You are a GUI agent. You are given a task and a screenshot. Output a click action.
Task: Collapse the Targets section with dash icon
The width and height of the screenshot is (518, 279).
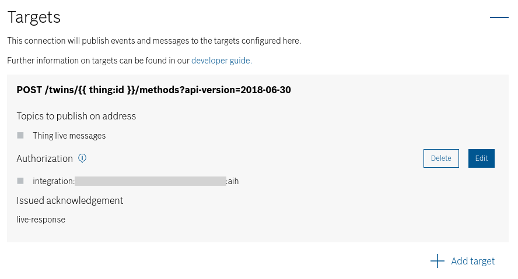(499, 17)
